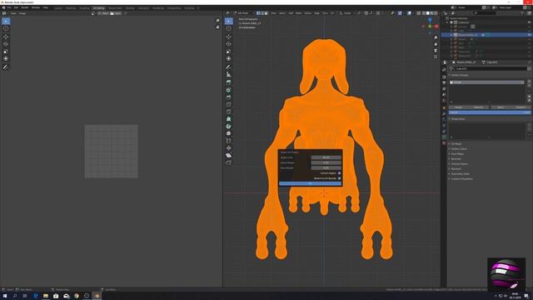Image resolution: width=533 pixels, height=300 pixels.
Task: Toggle the Stretch to UV Bounds checkbox
Action: pyautogui.click(x=339, y=178)
